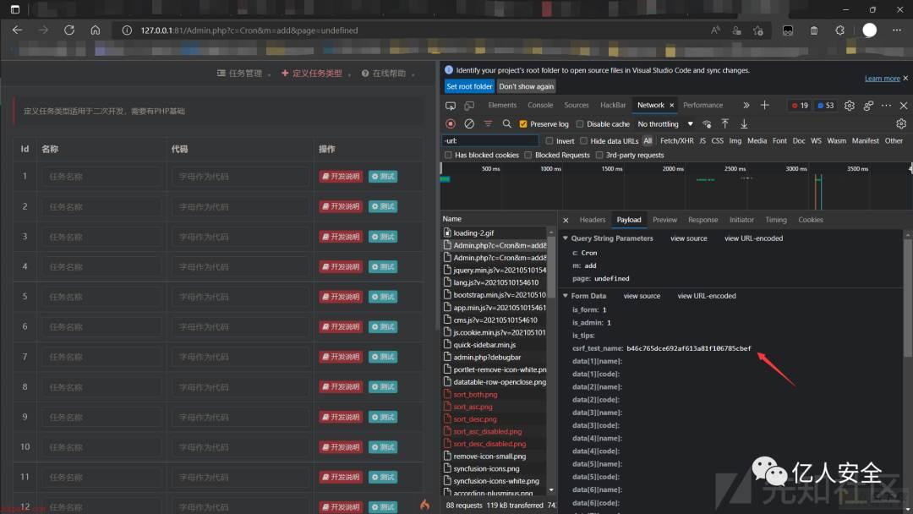Open network search magnifier icon
This screenshot has height=514, width=913.
(506, 123)
